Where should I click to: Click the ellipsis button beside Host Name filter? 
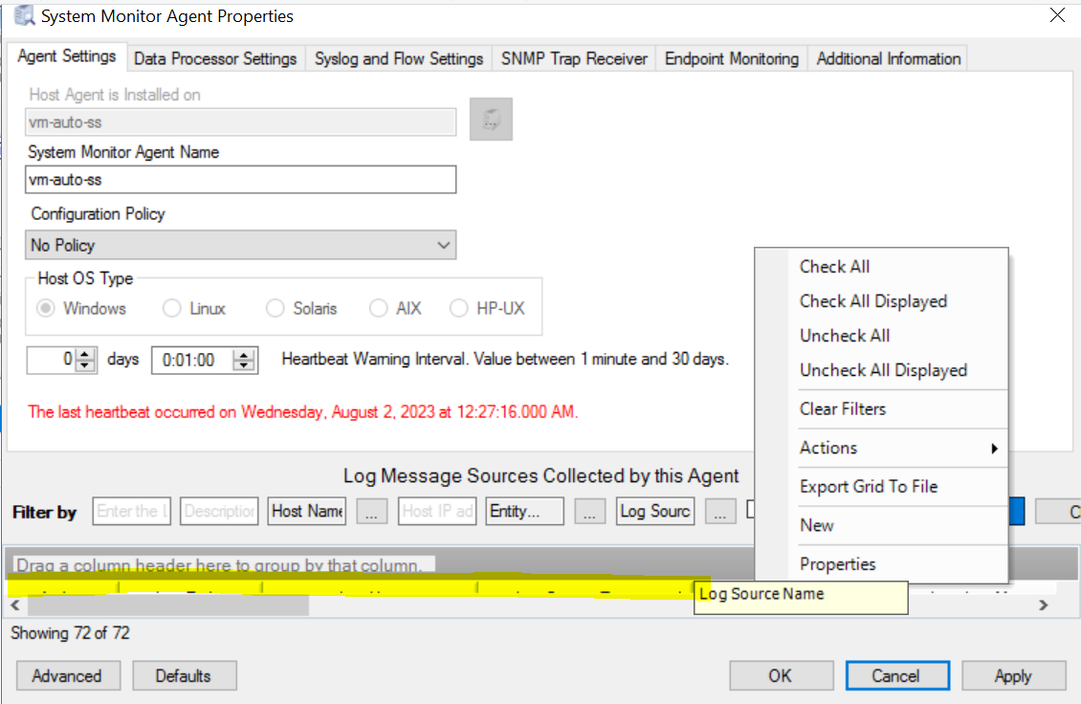click(x=371, y=511)
